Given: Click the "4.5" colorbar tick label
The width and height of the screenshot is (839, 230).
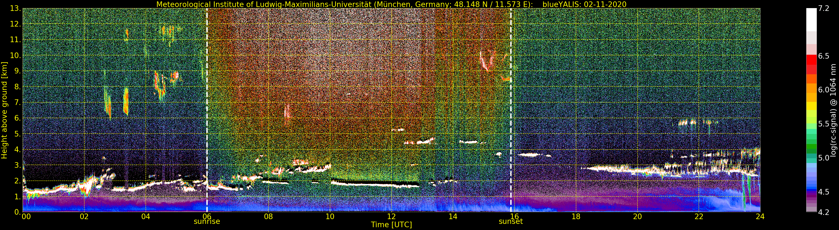Looking at the screenshot, I should [824, 192].
